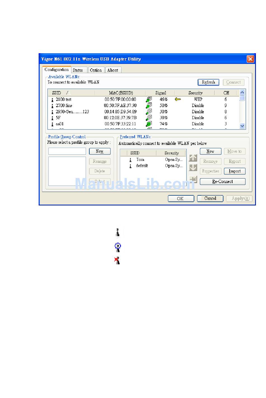This screenshot has width=266, height=398.
Task: Click signal strength icon showing 50%
Action: point(149,106)
